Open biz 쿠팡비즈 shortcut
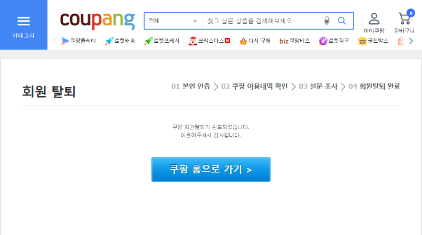Viewport: 422px width, 235px height. [x=294, y=41]
